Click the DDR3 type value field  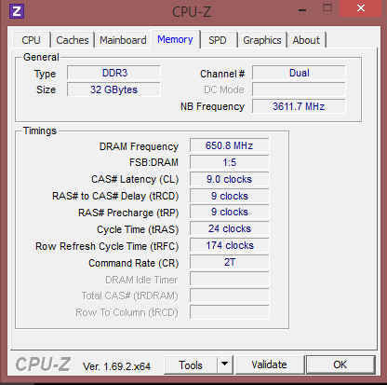(x=113, y=73)
